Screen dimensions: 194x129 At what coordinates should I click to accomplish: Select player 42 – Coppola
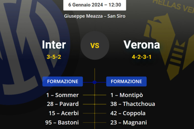coord(128,113)
